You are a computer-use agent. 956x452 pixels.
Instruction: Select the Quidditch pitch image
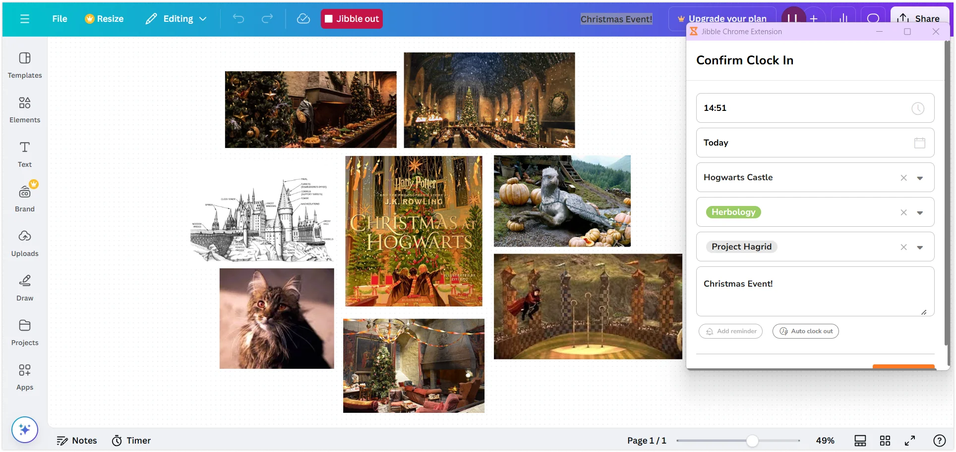(x=588, y=306)
